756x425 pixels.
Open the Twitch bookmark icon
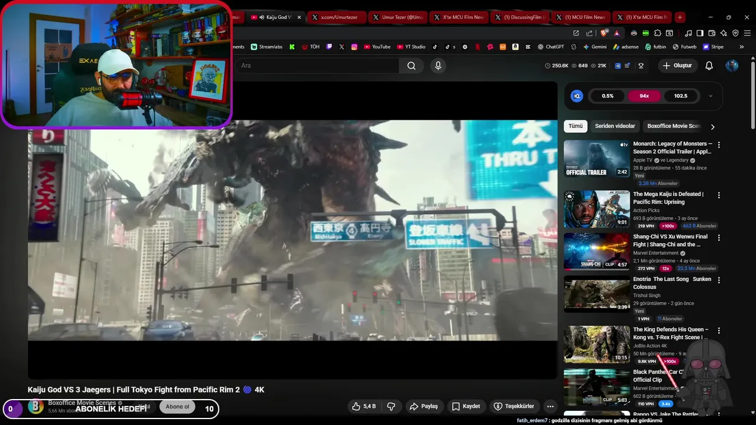329,47
